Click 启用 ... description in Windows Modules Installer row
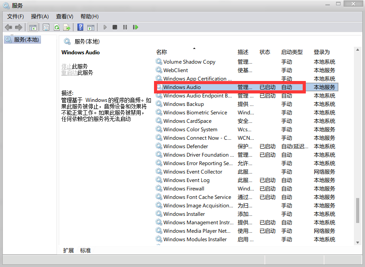365x267 pixels. (x=246, y=239)
